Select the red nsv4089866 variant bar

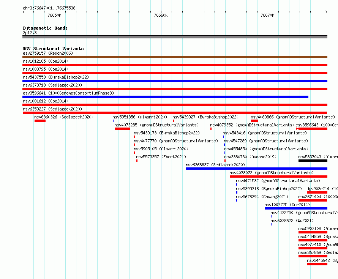254,121
